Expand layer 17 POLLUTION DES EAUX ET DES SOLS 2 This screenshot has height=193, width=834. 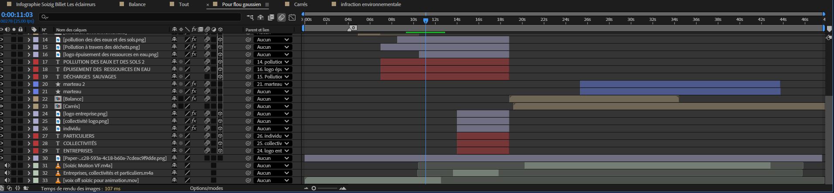click(x=29, y=62)
